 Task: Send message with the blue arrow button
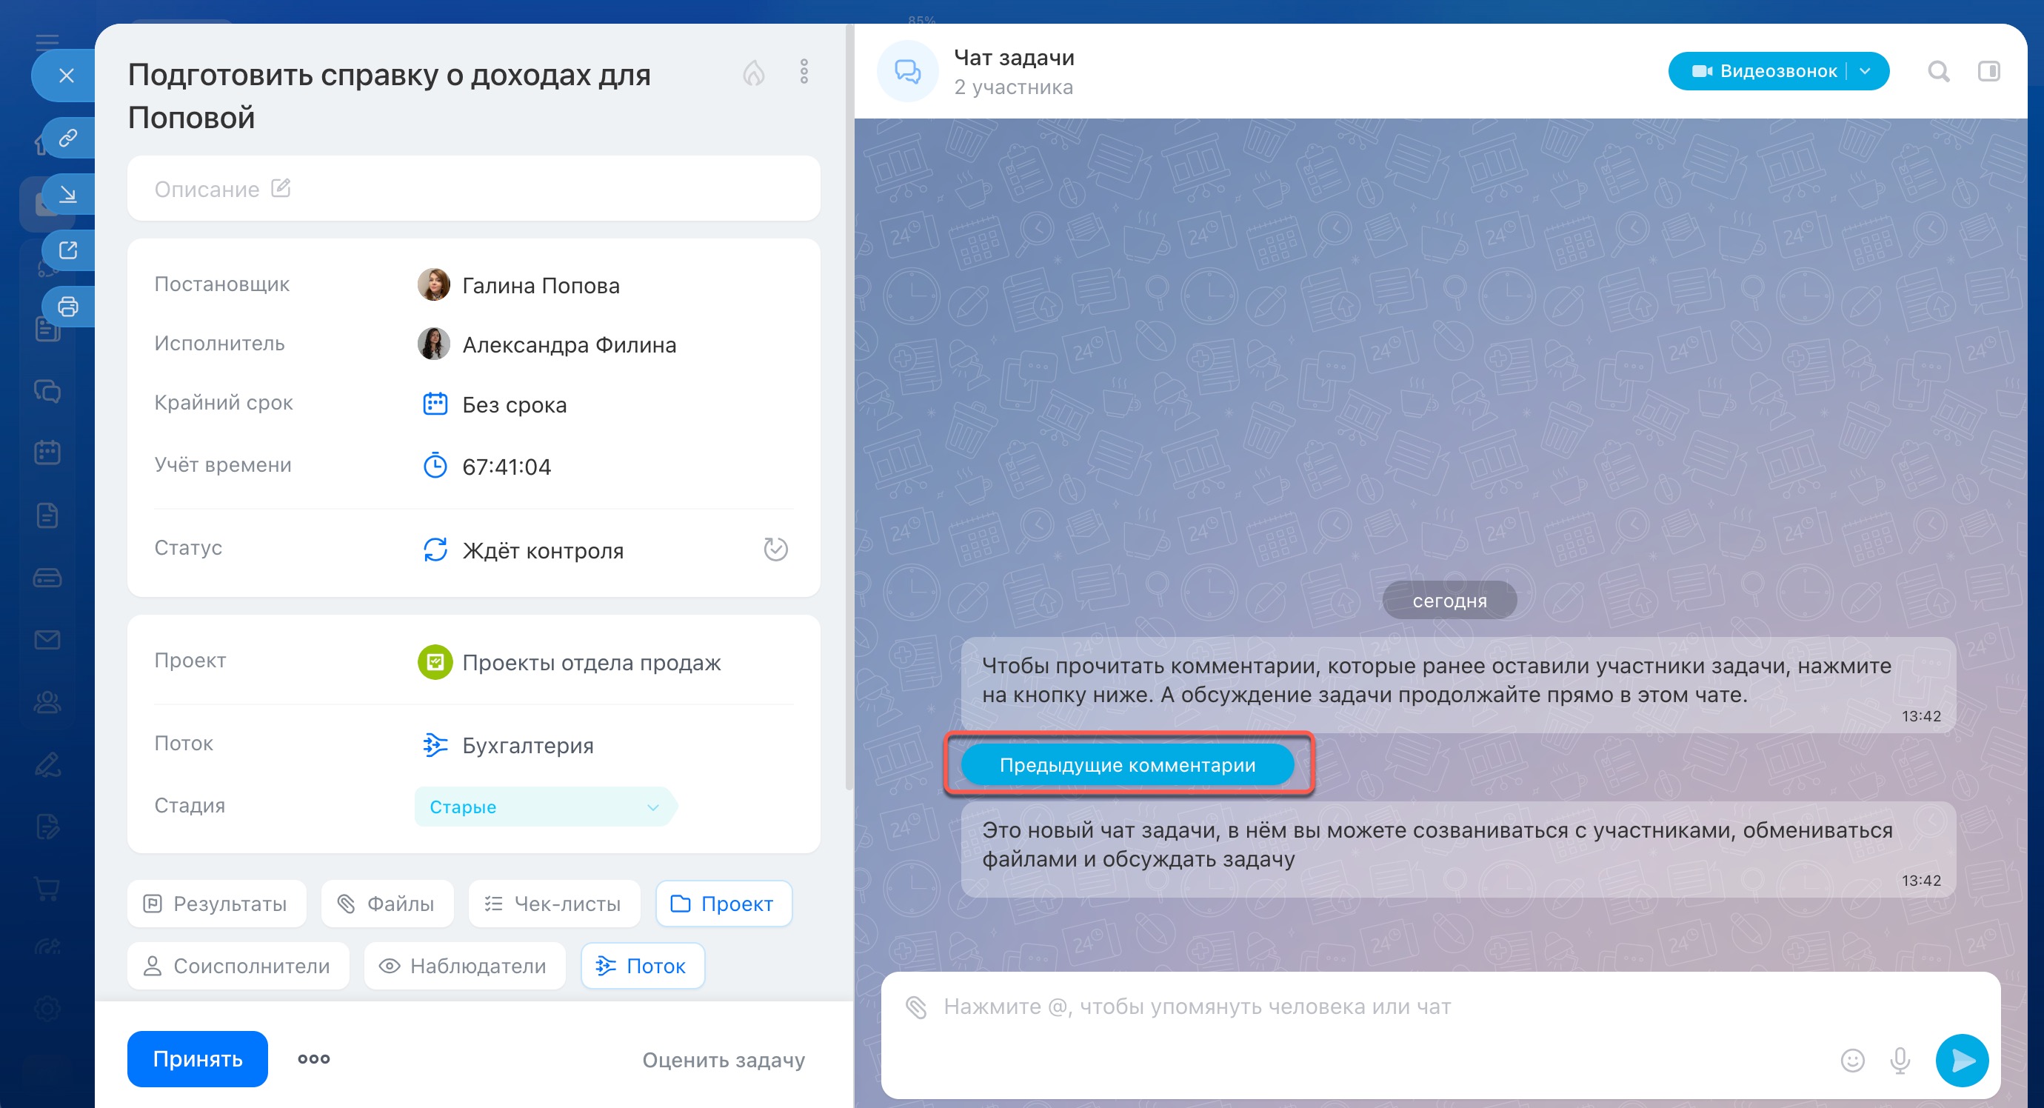(x=1962, y=1061)
